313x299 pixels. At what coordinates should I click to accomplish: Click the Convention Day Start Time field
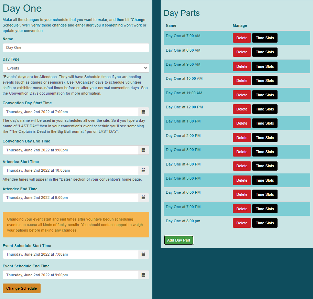(71, 112)
